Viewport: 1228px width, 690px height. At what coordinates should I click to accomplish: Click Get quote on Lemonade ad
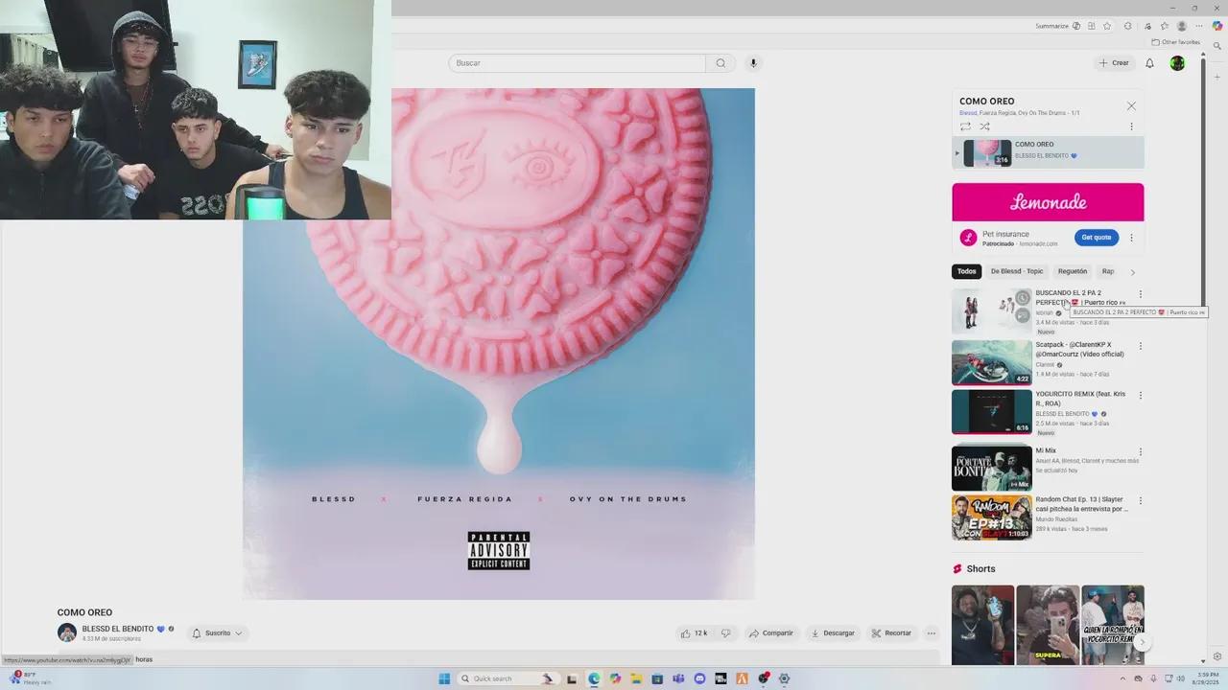pos(1097,238)
